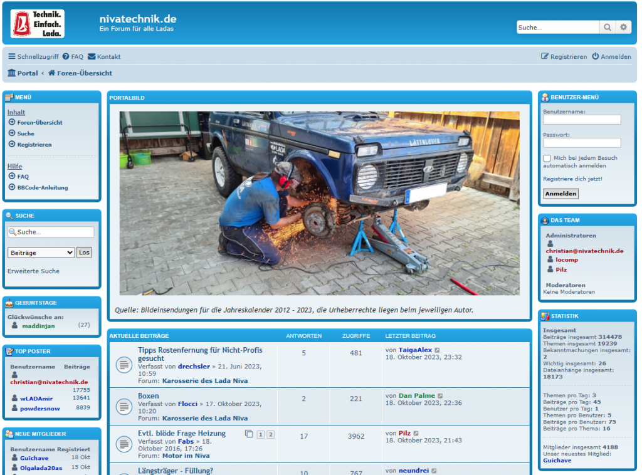Click topic icon of Heizung row
Image resolution: width=642 pixels, height=475 pixels.
click(x=124, y=444)
